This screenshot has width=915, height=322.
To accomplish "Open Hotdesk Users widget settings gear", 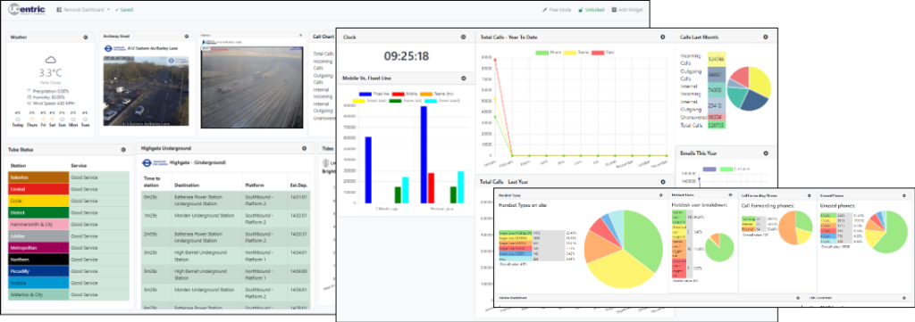I will (x=730, y=195).
